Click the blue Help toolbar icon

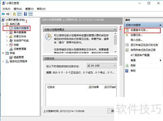(x=25, y=14)
